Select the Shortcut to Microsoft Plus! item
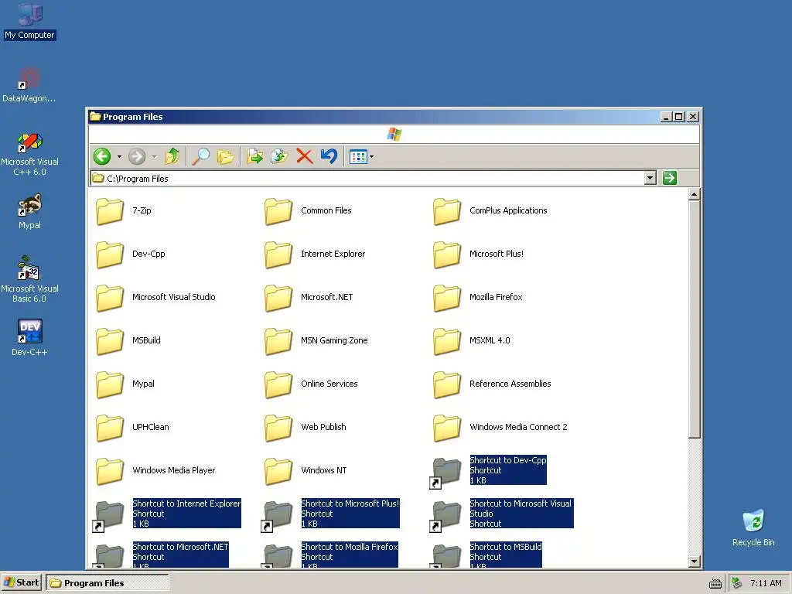The height and width of the screenshot is (594, 792). tap(330, 514)
